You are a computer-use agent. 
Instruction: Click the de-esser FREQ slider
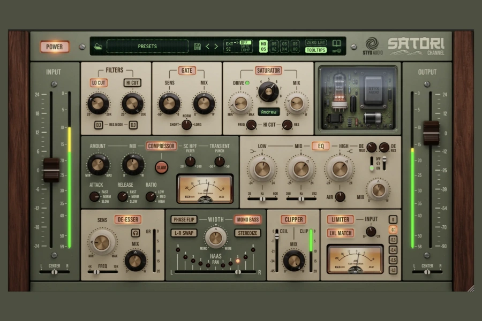click(102, 272)
